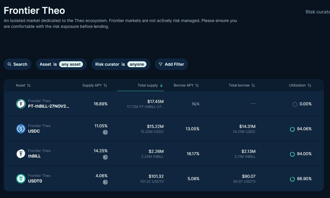Toggle Total supply sort direction
Viewport: 330px width, 198px height.
[x=150, y=85]
